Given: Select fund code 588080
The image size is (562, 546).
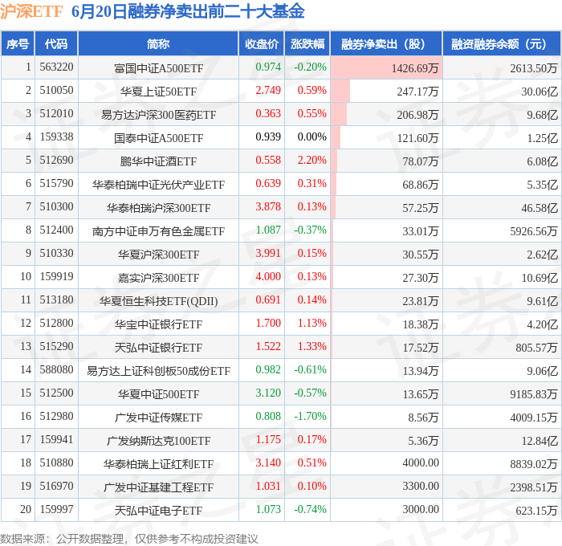Looking at the screenshot, I should pos(56,369).
